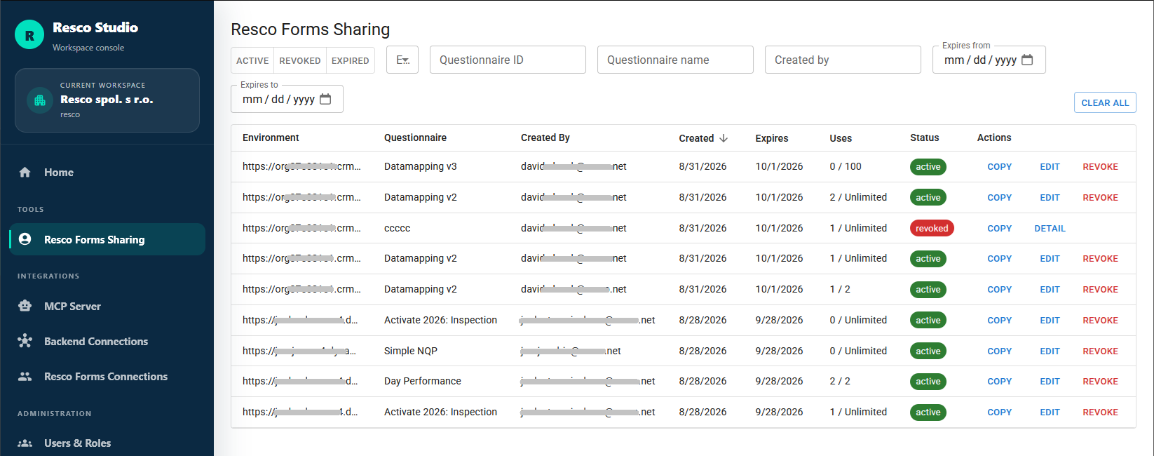Click the Resco Forms Sharing page heading
The width and height of the screenshot is (1154, 456).
(310, 29)
